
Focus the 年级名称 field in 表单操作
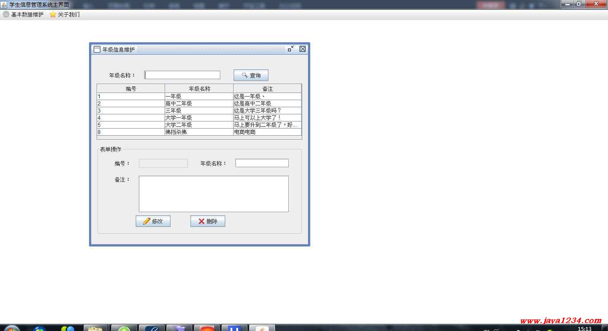point(262,163)
